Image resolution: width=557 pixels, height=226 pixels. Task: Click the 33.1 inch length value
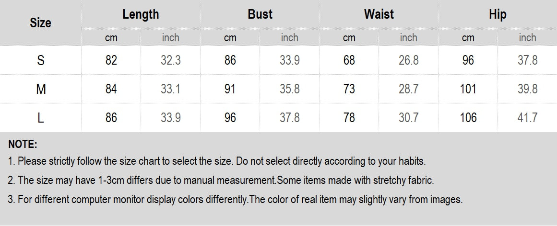point(170,89)
